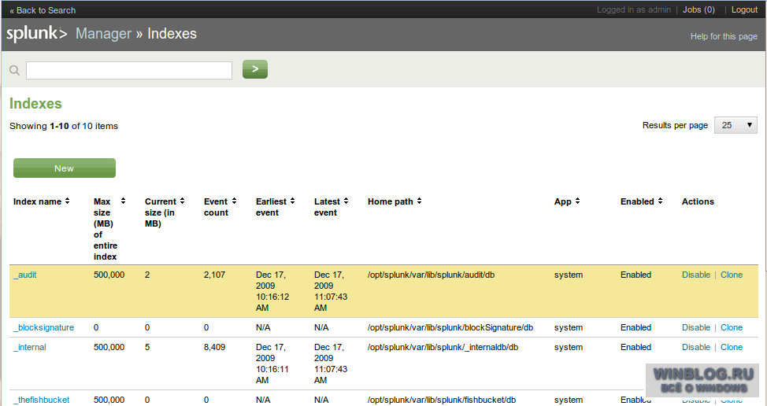
Task: Clone the _audit index
Action: point(732,275)
